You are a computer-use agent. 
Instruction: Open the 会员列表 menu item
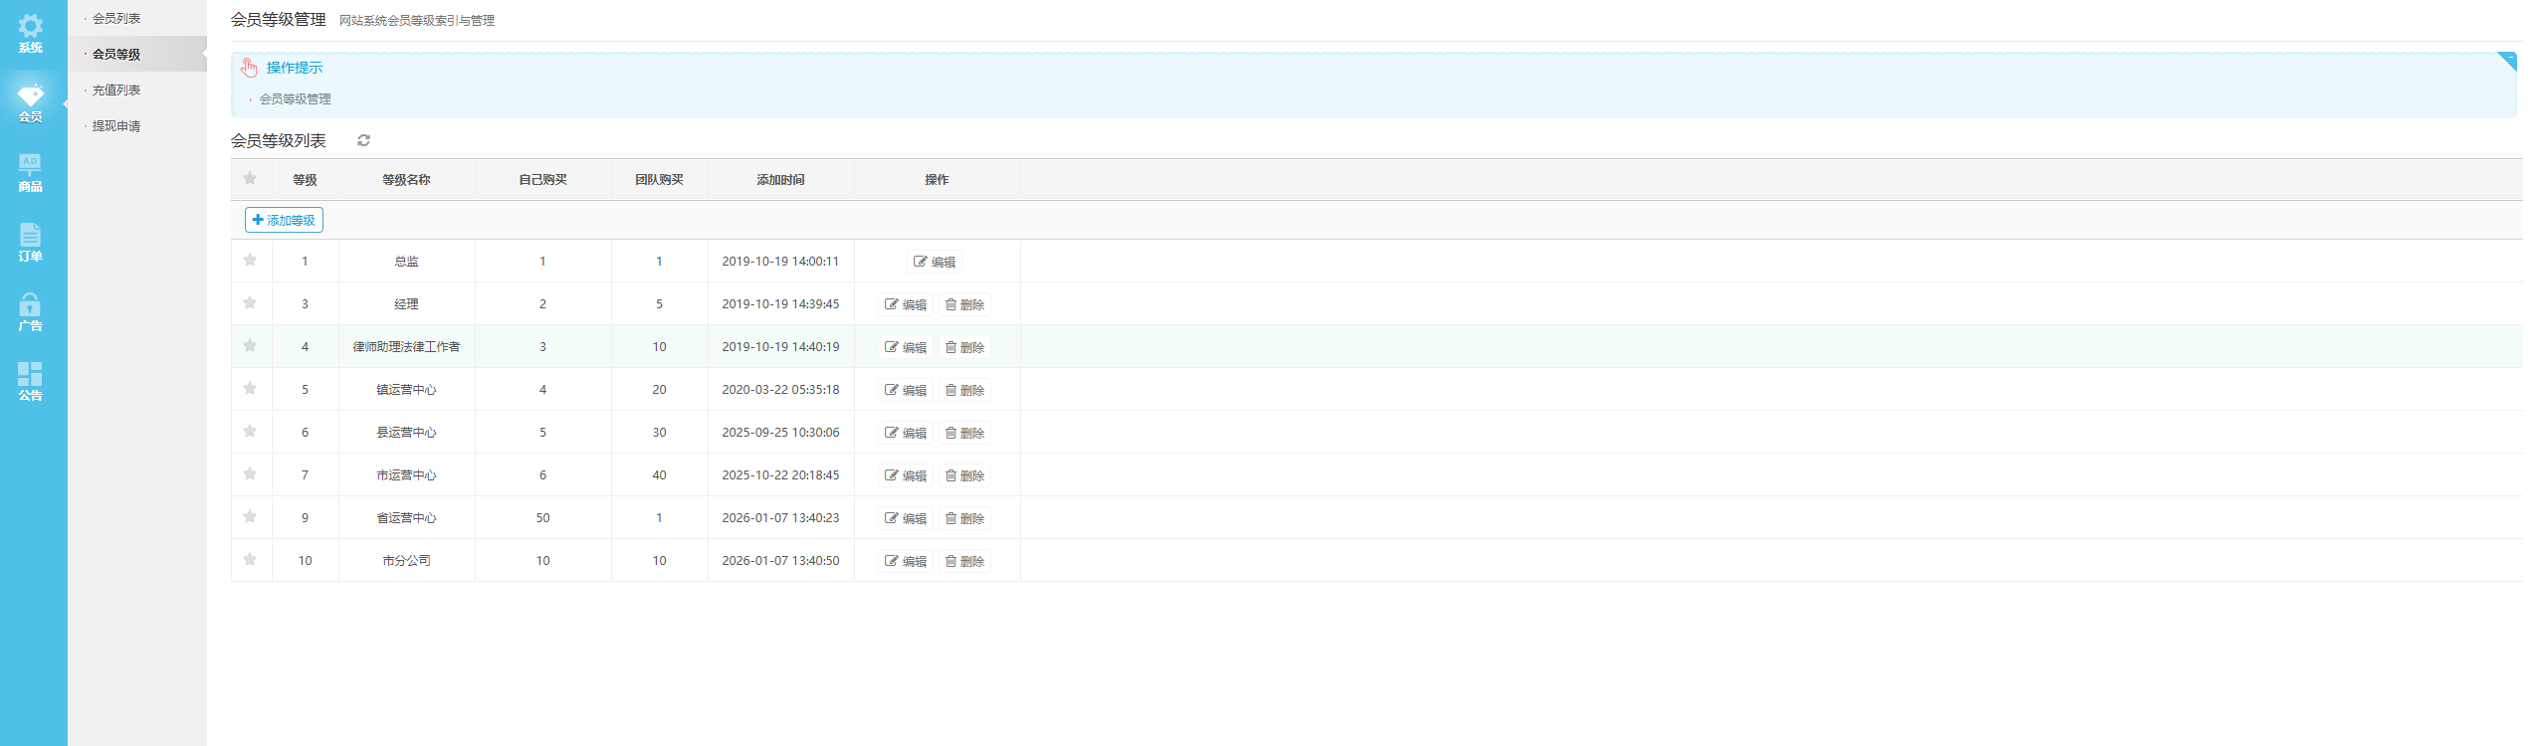(x=116, y=19)
